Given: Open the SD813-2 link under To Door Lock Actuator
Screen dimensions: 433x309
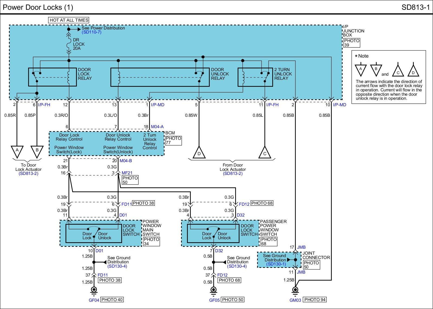Looking at the screenshot, I should [x=28, y=174].
